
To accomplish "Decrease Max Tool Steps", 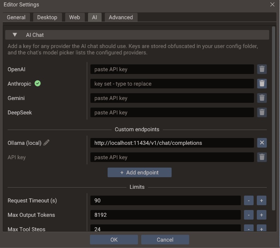I will pos(249,228).
